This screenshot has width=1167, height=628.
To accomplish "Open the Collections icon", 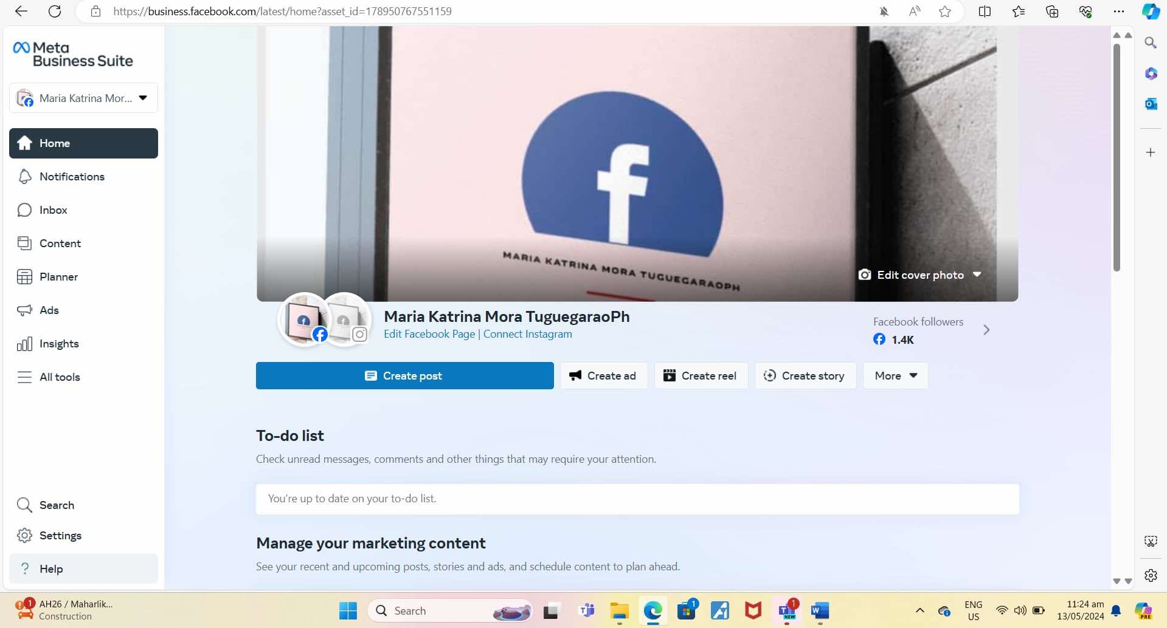I will (1052, 12).
